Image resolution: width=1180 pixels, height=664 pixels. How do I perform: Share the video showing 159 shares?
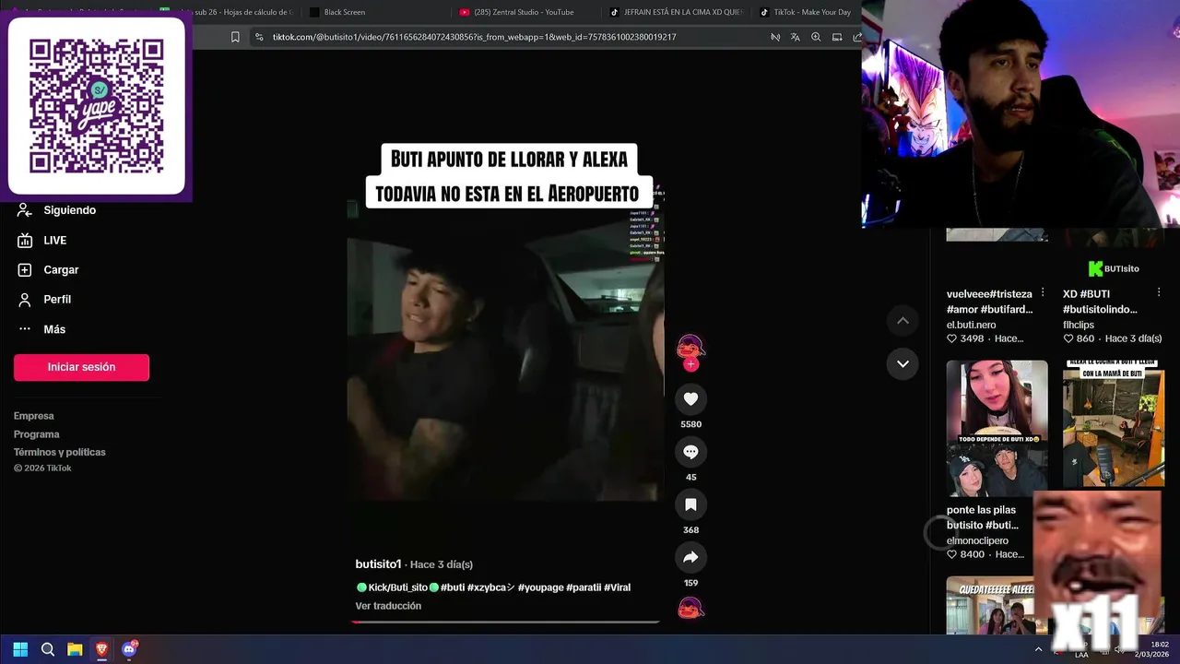point(690,557)
